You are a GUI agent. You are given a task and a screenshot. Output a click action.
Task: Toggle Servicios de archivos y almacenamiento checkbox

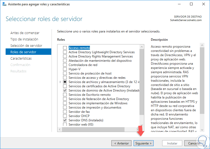[x=65, y=82]
